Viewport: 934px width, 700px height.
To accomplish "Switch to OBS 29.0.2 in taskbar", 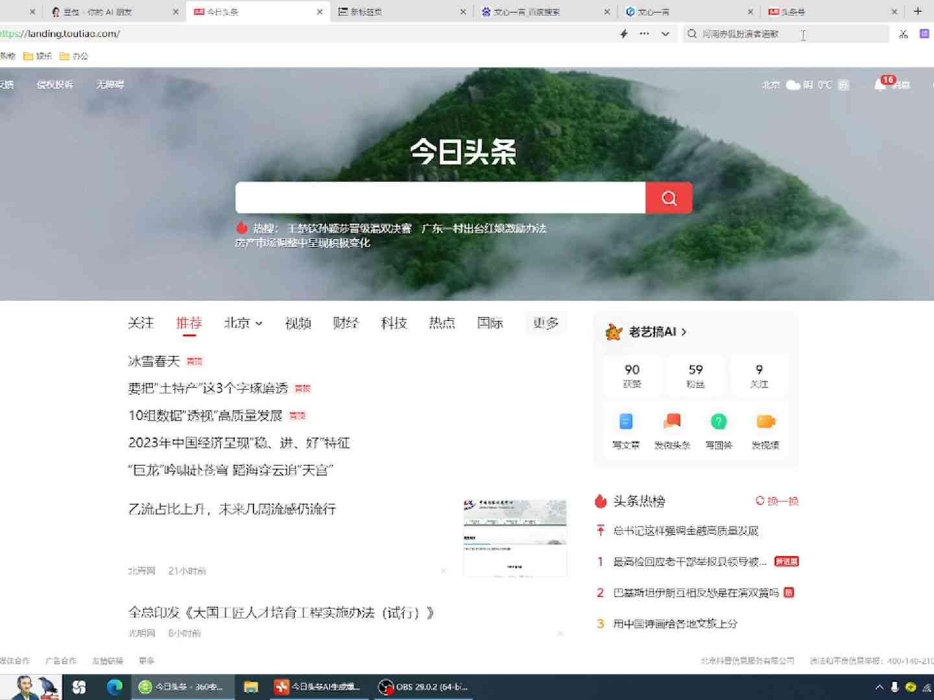I will click(x=424, y=687).
